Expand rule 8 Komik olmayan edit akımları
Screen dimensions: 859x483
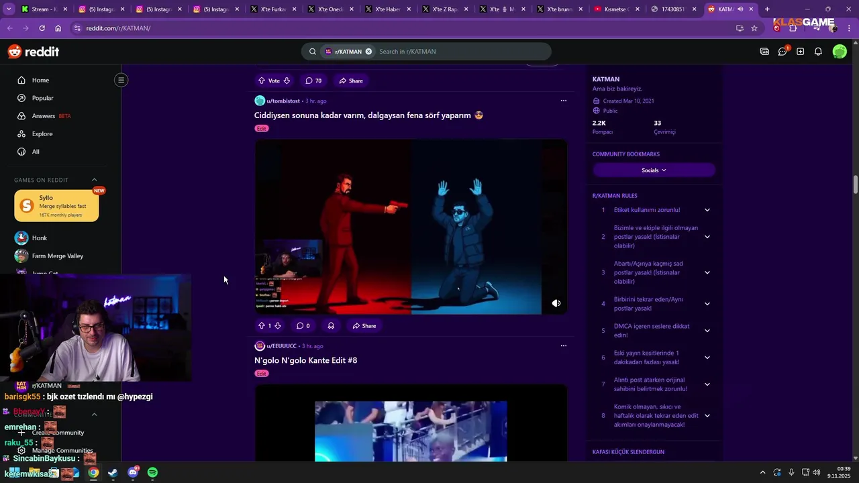pos(707,416)
